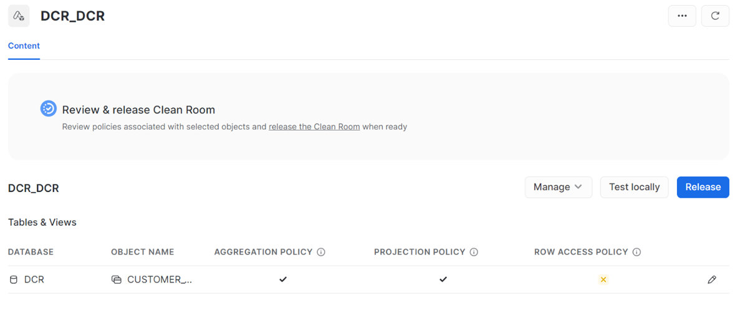Click the aggregation policy checkmark for CUSTOMER_
748x313 pixels.
point(283,280)
